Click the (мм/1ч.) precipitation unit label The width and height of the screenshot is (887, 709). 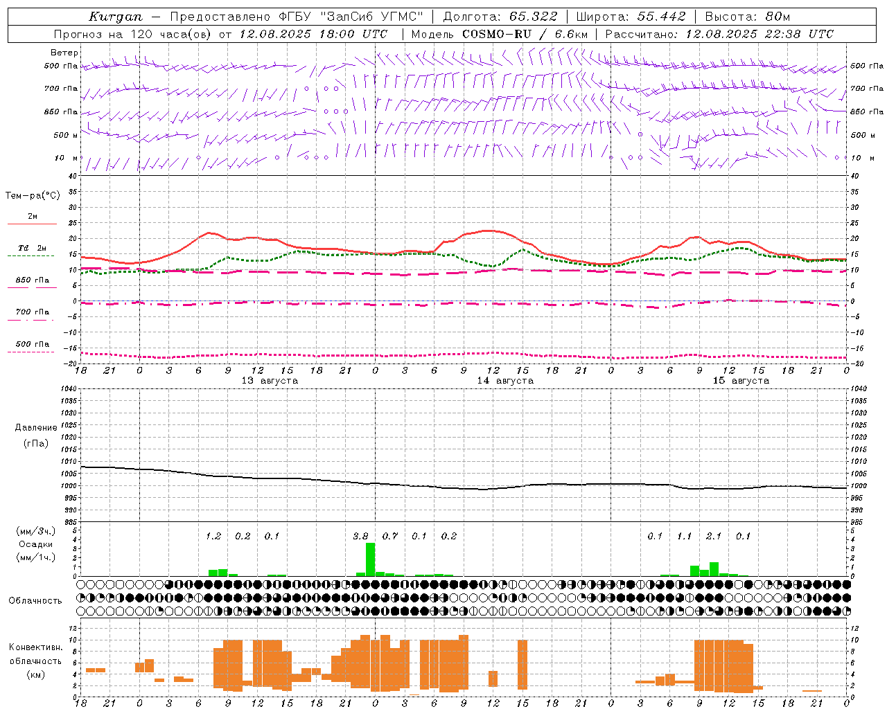point(36,557)
